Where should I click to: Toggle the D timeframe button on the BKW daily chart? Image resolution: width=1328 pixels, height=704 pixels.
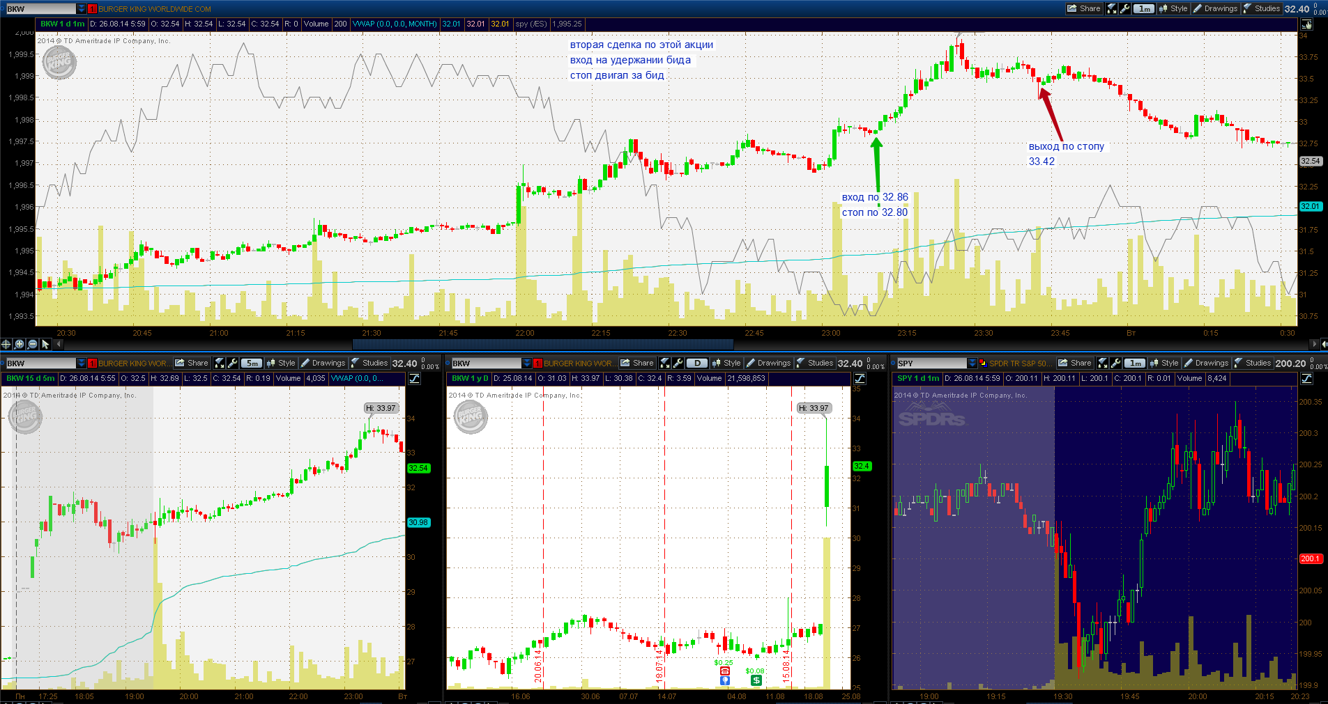click(697, 363)
